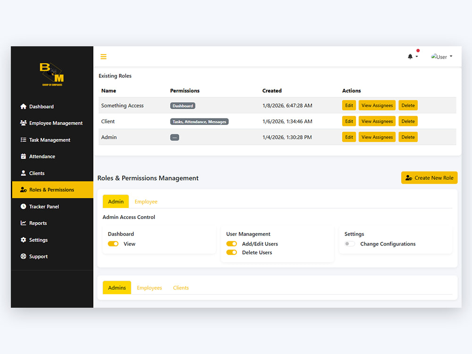Go to Employee Management
This screenshot has height=354, width=472.
click(x=53, y=123)
